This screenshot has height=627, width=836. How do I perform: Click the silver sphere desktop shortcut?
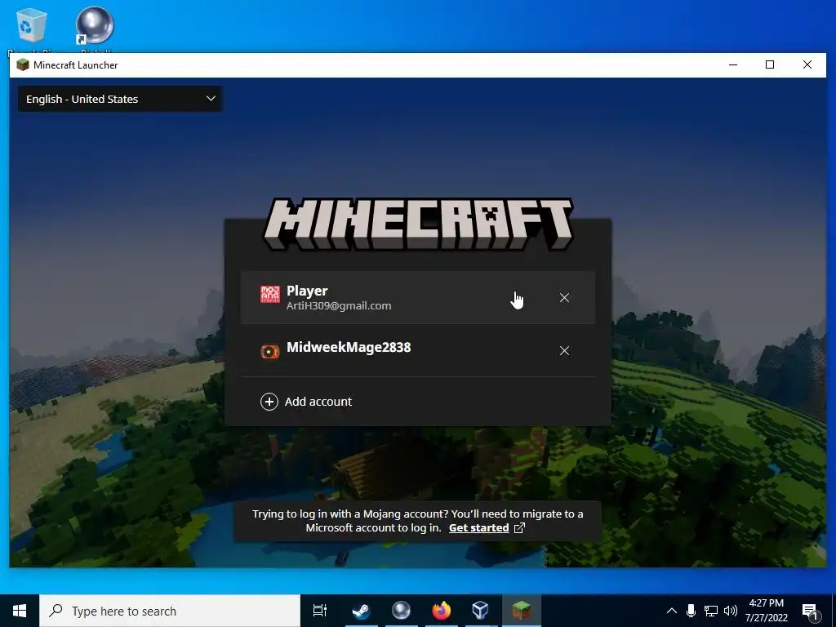[95, 27]
